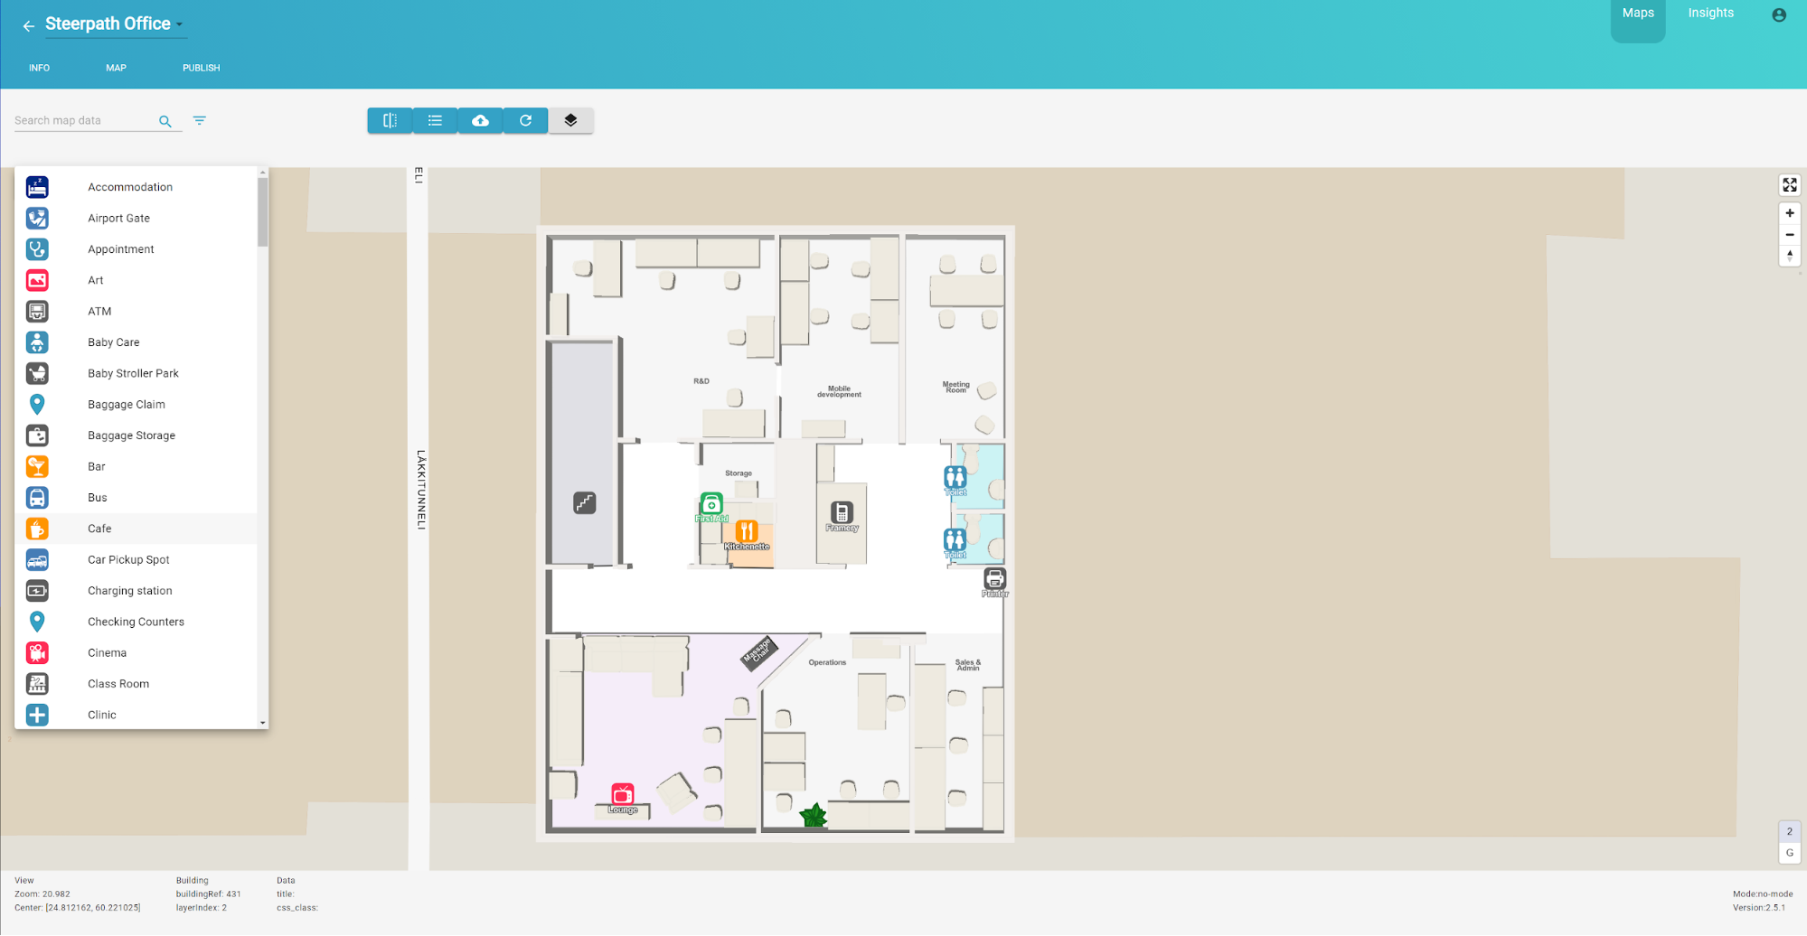Viewport: 1807px width, 936px height.
Task: Toggle the map tilt control arrow
Action: 1789,256
